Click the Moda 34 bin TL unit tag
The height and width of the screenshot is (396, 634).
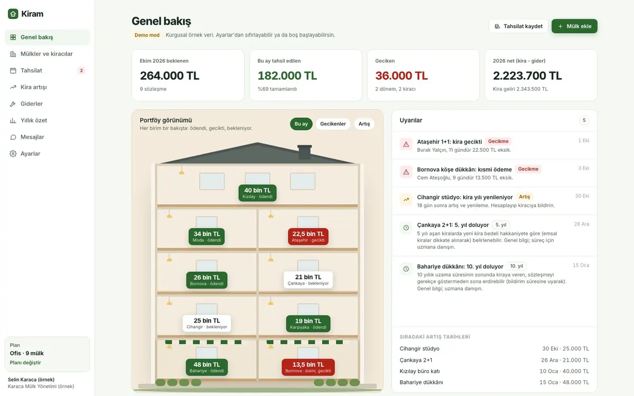pos(207,237)
